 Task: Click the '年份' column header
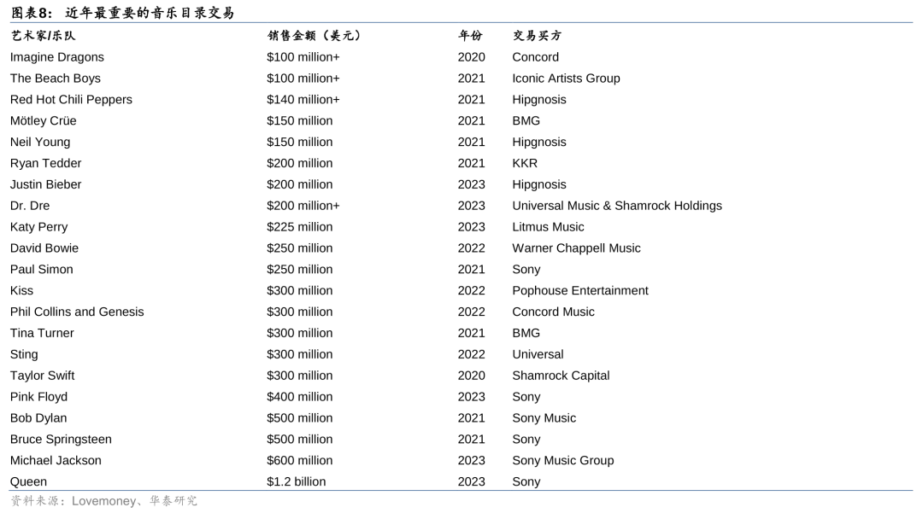(x=470, y=36)
